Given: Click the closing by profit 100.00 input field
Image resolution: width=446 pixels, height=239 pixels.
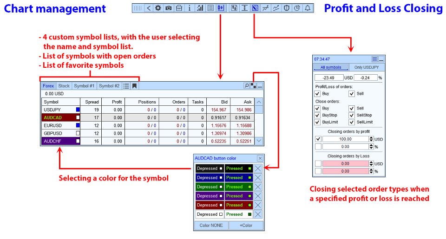Looking at the screenshot, I should (345, 139).
